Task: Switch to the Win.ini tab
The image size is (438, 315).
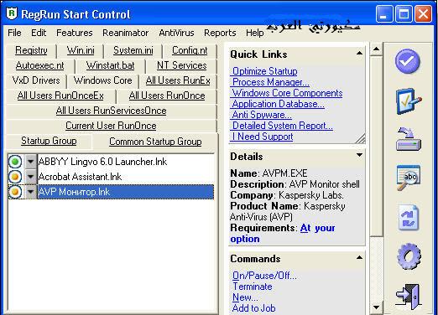Action: [81, 50]
